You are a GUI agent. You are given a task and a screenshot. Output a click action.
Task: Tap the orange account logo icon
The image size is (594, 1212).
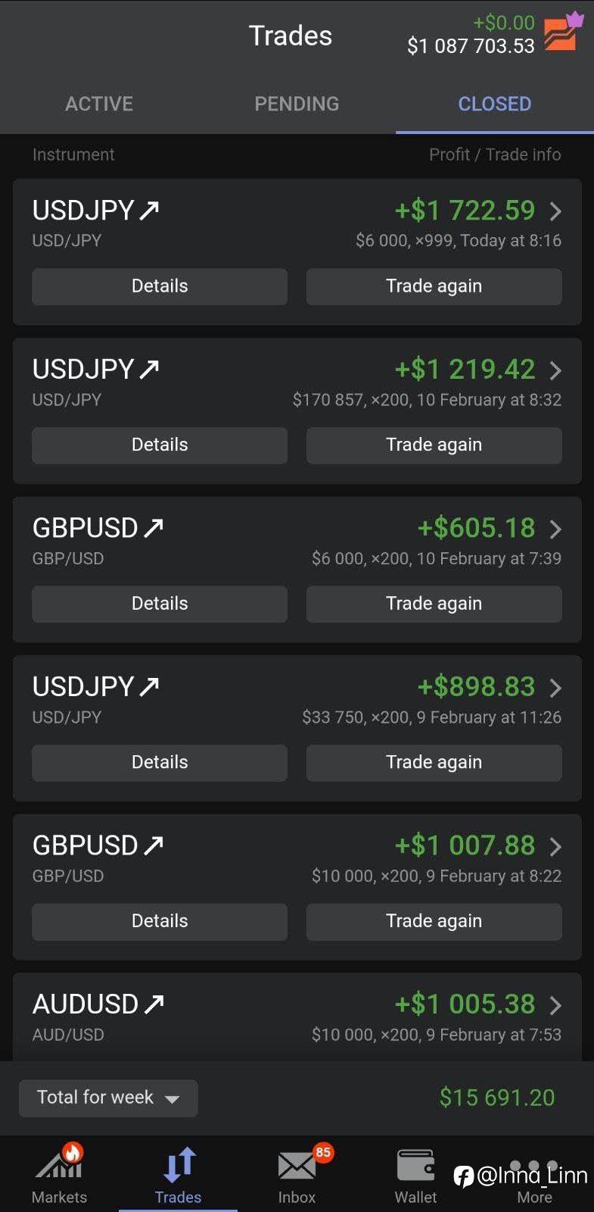561,33
